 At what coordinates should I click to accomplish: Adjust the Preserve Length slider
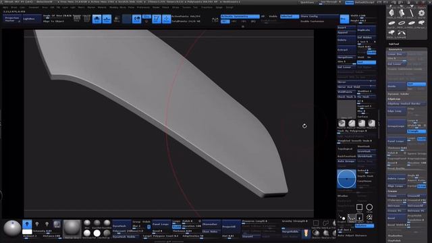(x=259, y=221)
